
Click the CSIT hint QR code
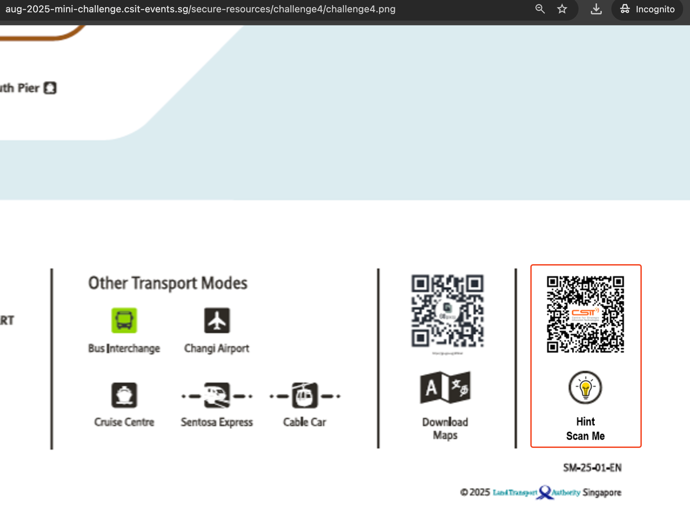point(585,314)
